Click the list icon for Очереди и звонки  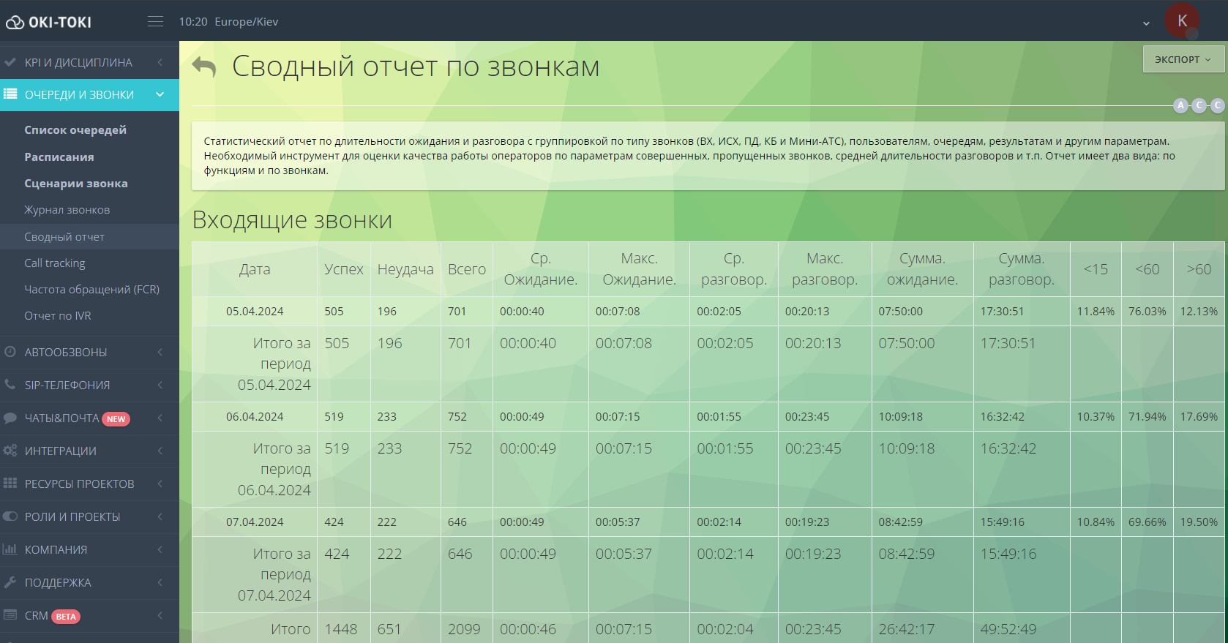[x=10, y=94]
